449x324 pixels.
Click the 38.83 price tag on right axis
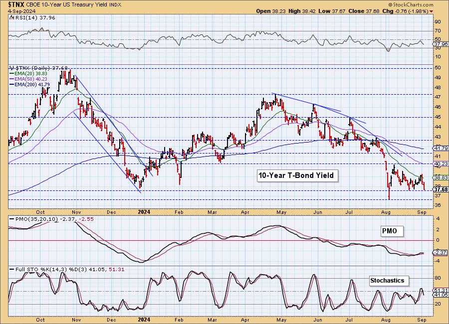point(441,178)
